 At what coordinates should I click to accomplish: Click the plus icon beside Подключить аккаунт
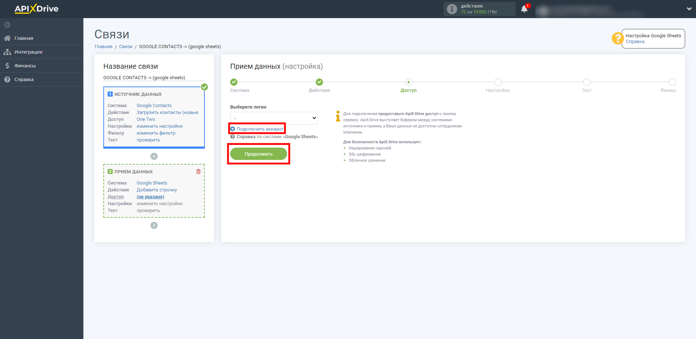233,129
